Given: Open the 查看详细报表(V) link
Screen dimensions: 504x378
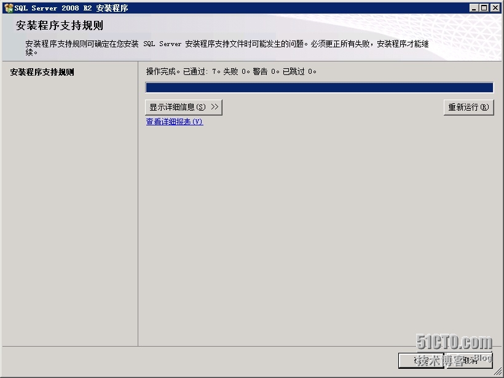Looking at the screenshot, I should coord(175,122).
